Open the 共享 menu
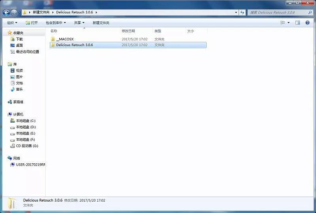316x213 pixels. (79, 23)
